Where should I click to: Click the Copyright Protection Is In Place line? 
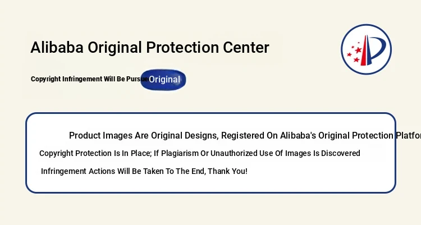pyautogui.click(x=199, y=153)
